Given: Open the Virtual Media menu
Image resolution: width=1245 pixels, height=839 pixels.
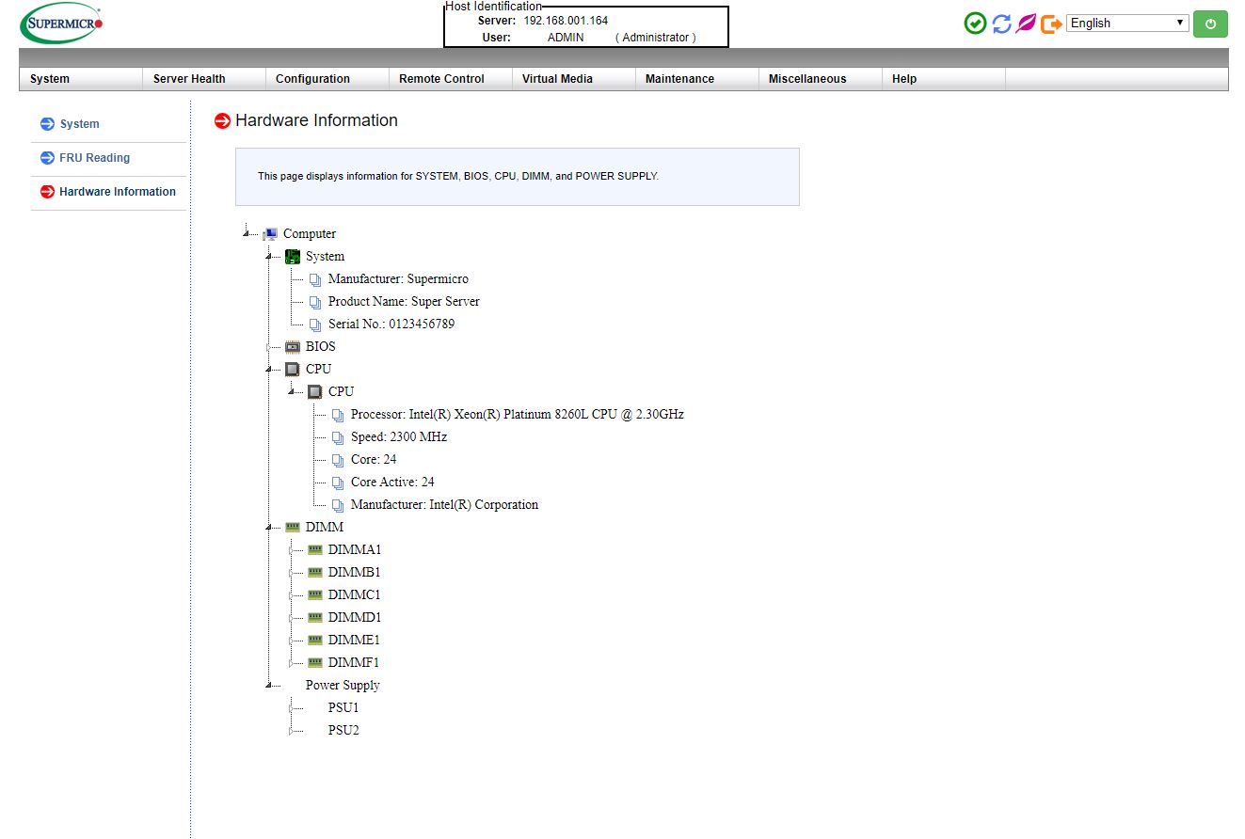Looking at the screenshot, I should [x=557, y=79].
